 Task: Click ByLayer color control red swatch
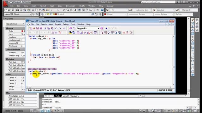tap(105, 14)
